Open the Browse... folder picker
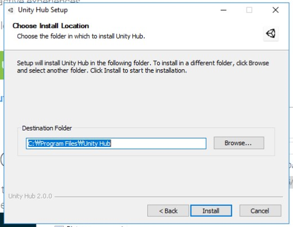This screenshot has height=227, width=293. [x=239, y=143]
